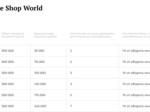Select the months value in the 70 000 row
This screenshot has width=150, height=112.
71,62
